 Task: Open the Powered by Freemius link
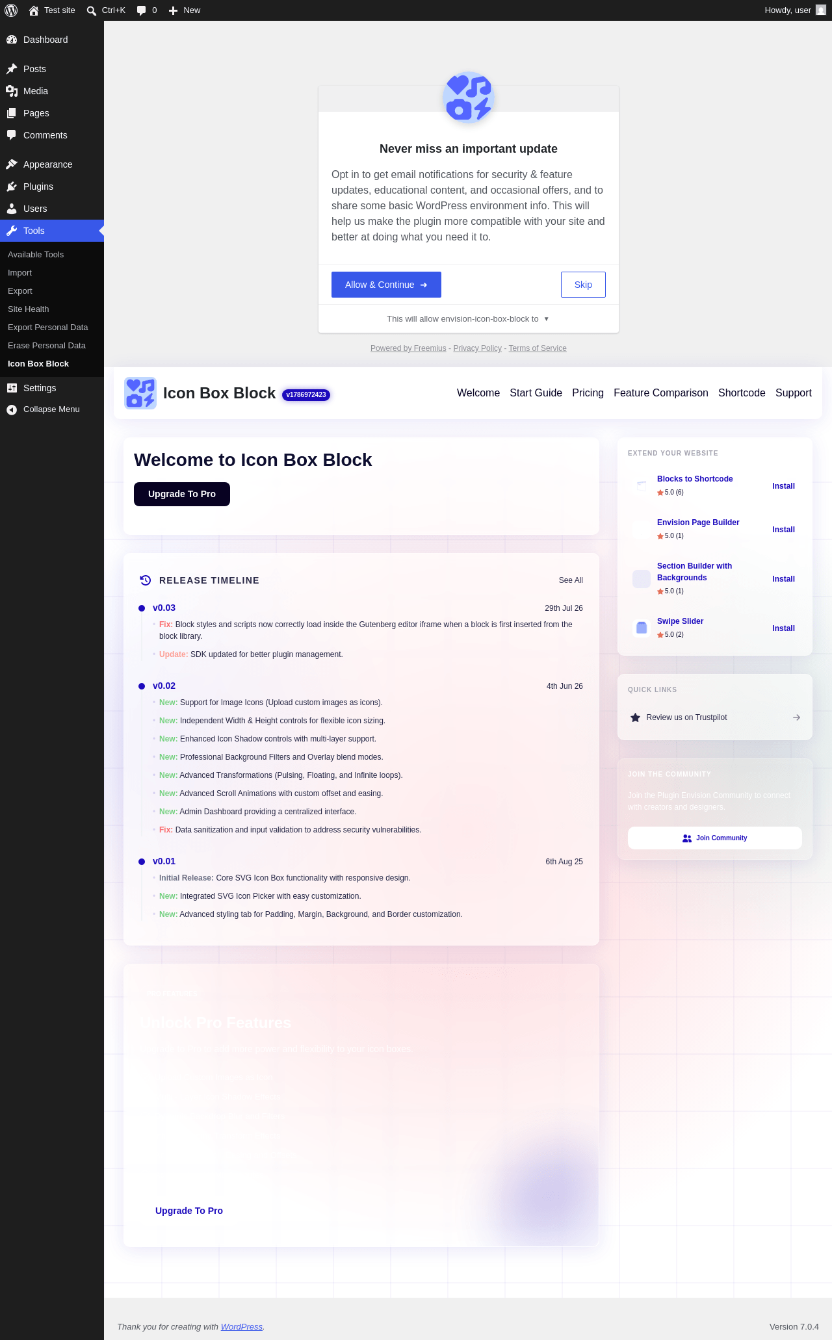click(x=408, y=348)
